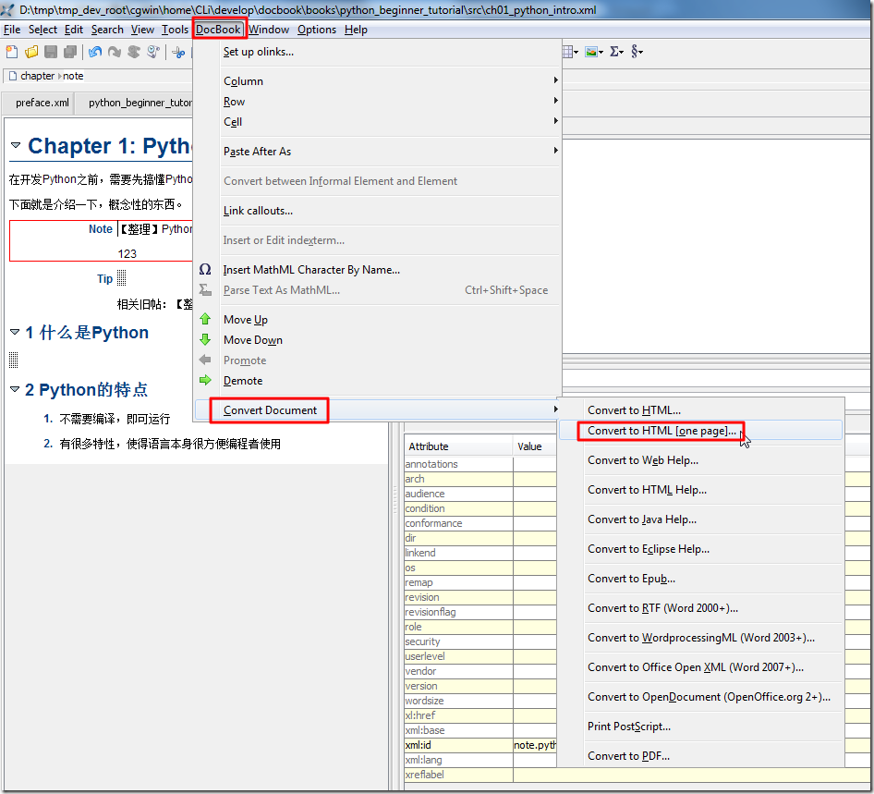Image resolution: width=874 pixels, height=794 pixels.
Task: Open the table tool dropdown arrow
Action: coord(577,53)
